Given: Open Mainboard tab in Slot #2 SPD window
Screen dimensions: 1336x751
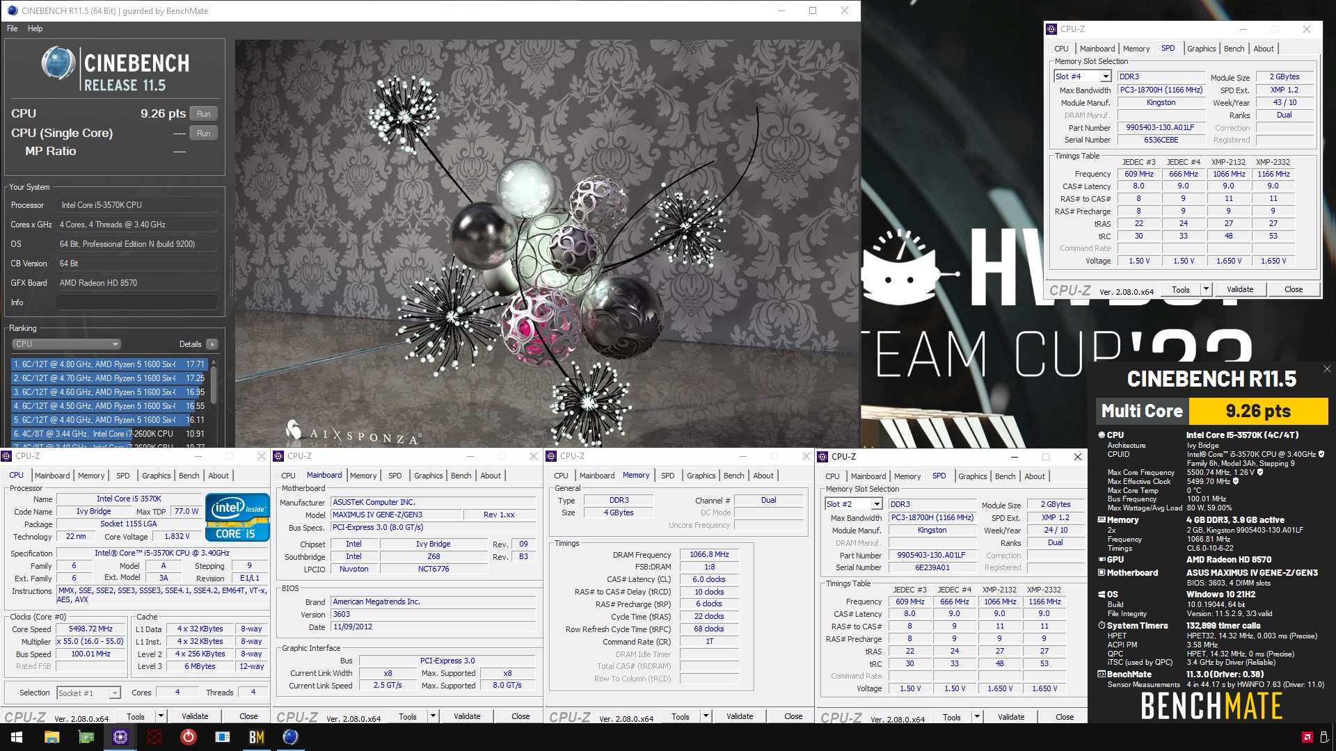Looking at the screenshot, I should [868, 476].
